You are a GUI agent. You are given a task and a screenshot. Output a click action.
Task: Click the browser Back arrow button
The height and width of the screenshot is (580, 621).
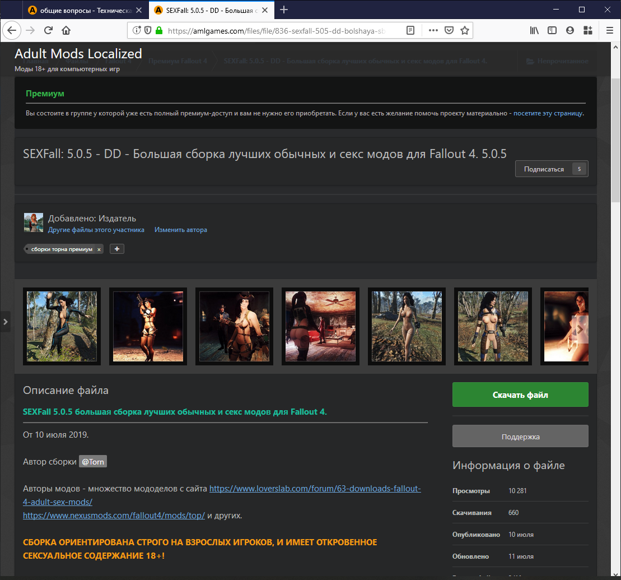tap(12, 30)
